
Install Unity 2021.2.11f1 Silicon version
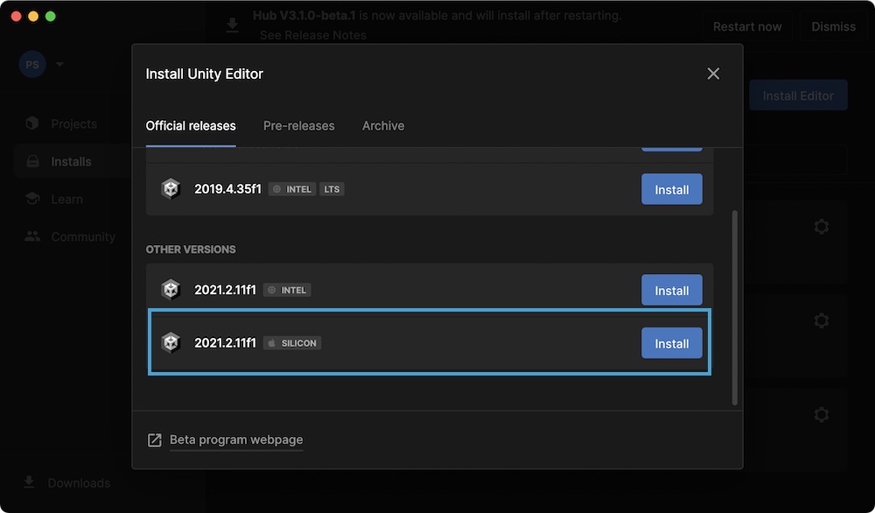tap(671, 343)
